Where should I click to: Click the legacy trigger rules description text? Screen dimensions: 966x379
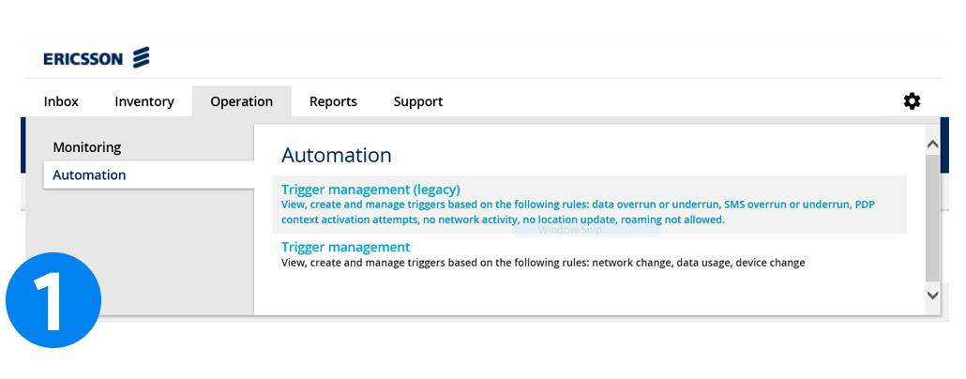pos(578,212)
